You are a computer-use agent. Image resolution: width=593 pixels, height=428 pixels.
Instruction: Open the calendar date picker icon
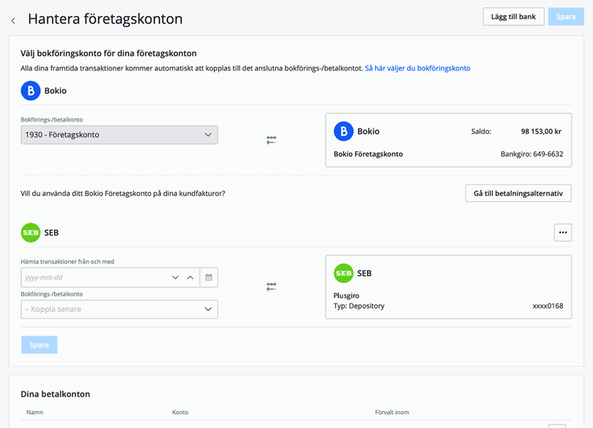(x=209, y=277)
